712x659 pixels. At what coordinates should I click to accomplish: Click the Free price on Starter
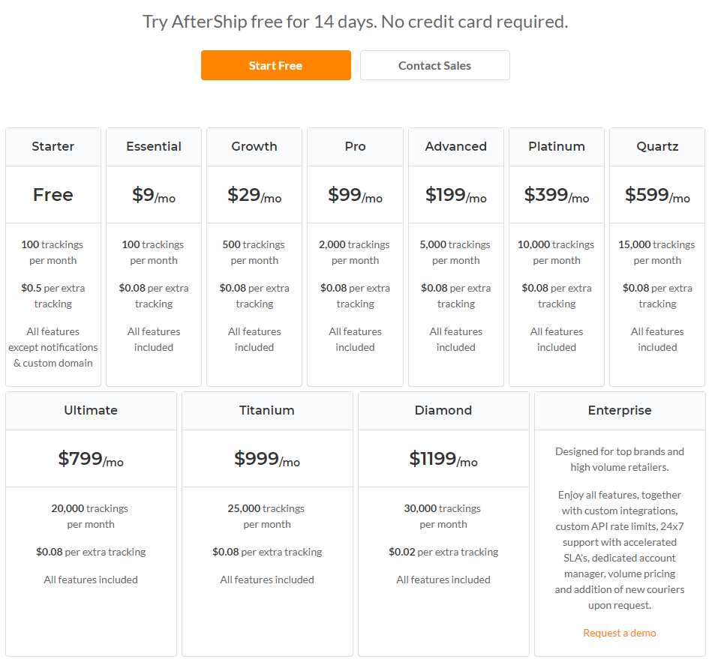point(53,195)
